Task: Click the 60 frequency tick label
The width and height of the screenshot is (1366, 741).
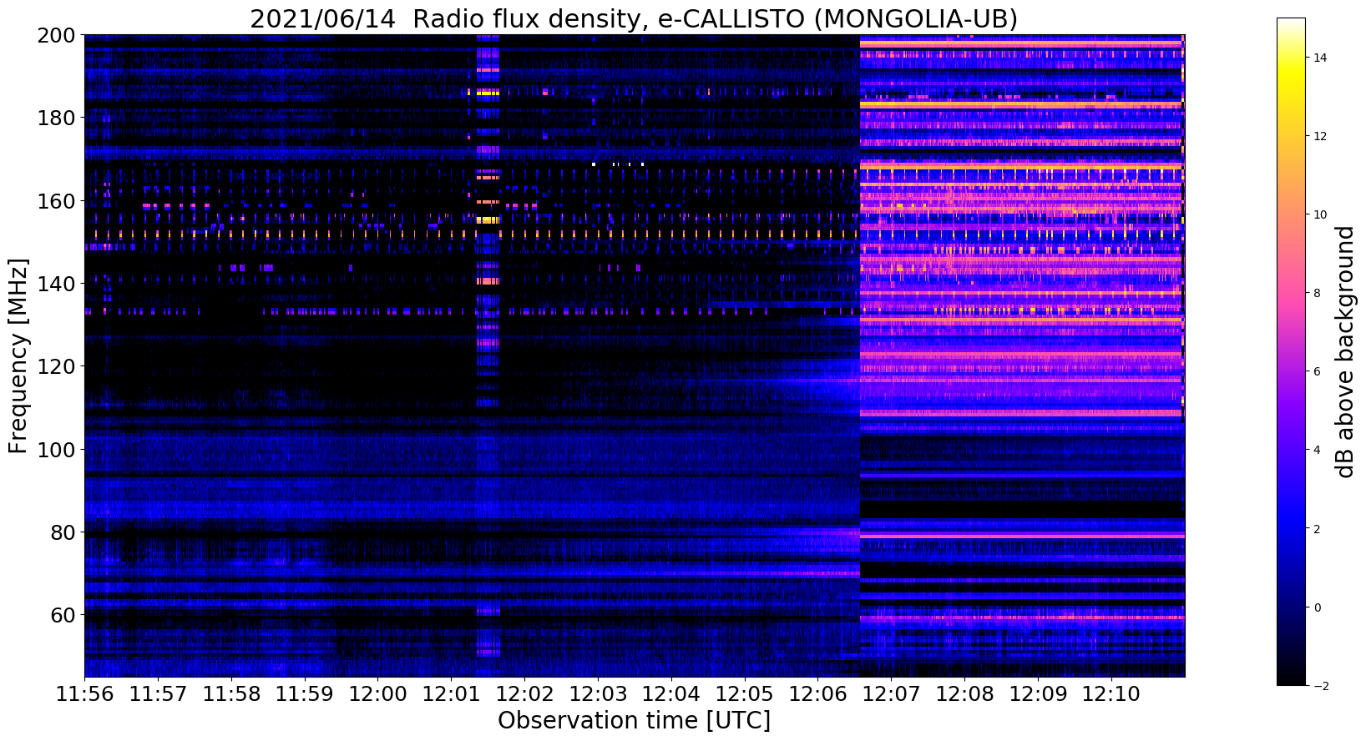Action: click(x=64, y=615)
